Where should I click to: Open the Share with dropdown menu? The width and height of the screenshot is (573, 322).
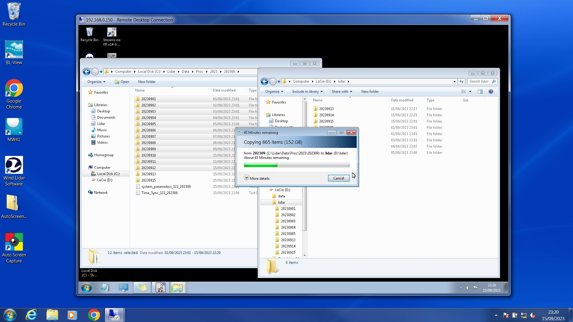tap(342, 92)
